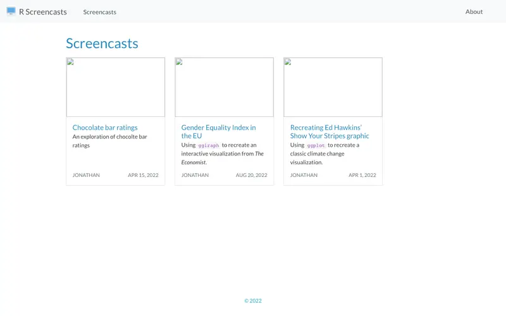This screenshot has width=506, height=316.
Task: Click JONATHAN author on Chocolate card
Action: (86, 175)
